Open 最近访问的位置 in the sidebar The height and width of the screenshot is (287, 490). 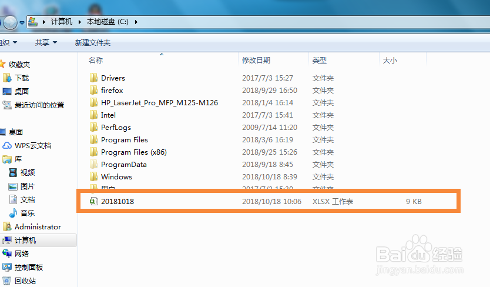39,105
